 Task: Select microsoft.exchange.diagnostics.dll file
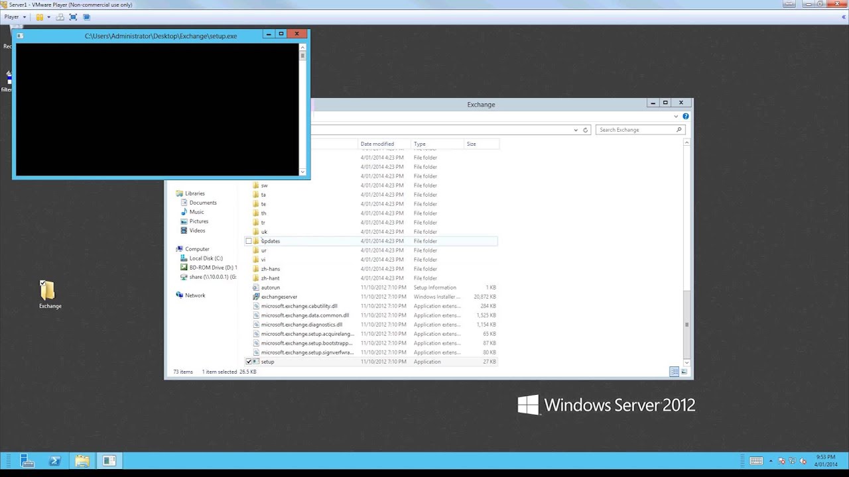pos(302,325)
